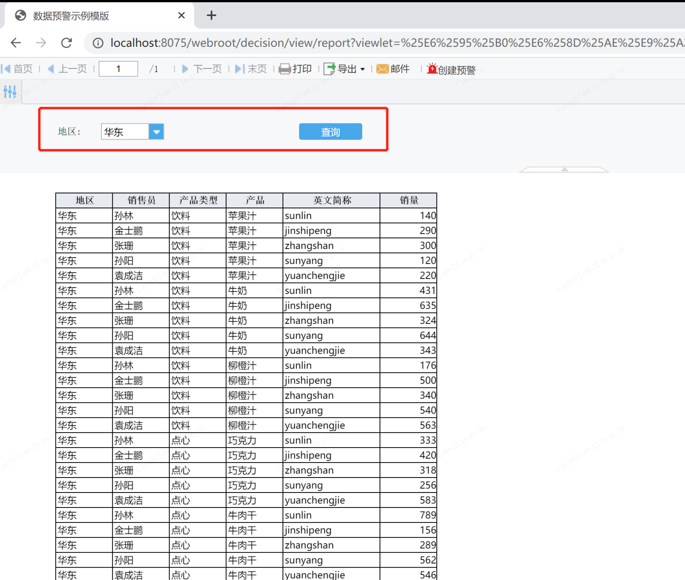Go to first page (首页)
The height and width of the screenshot is (580, 685).
[x=17, y=69]
